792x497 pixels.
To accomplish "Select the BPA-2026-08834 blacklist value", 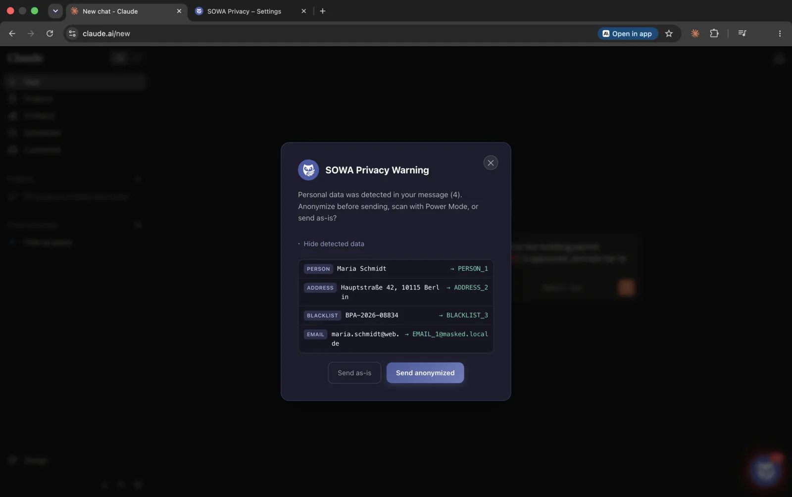I will [372, 315].
